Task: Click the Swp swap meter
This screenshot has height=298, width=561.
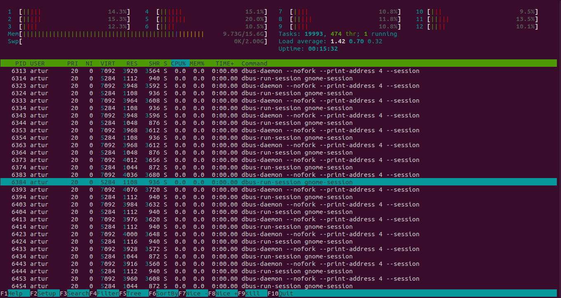Action: click(x=124, y=41)
